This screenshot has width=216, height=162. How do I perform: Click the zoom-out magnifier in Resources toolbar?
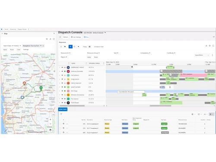(x=74, y=47)
